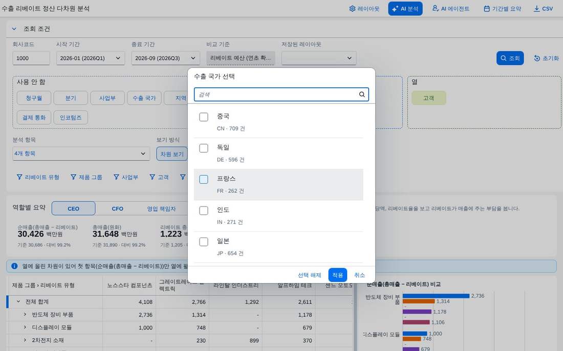Reset filters with 초기화

(546, 58)
